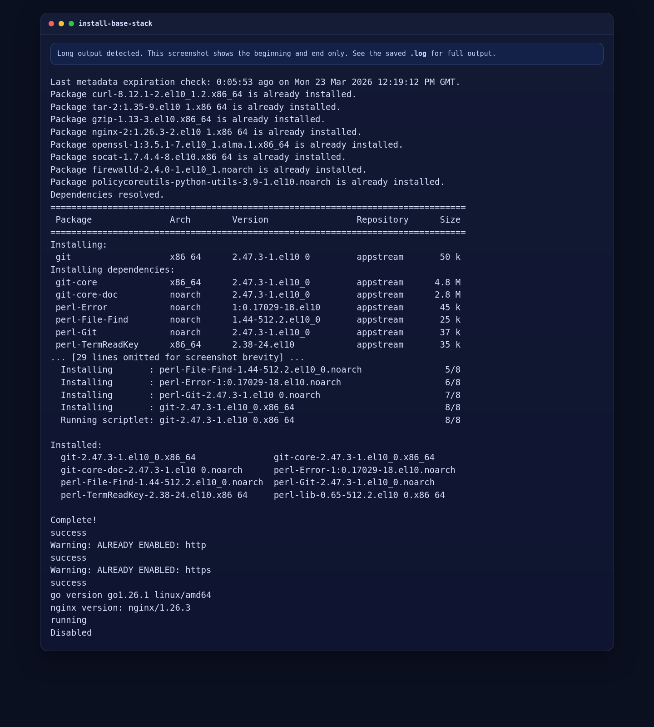
Task: Select the firewalld-2.4.0-1 already installed line
Action: pos(208,170)
